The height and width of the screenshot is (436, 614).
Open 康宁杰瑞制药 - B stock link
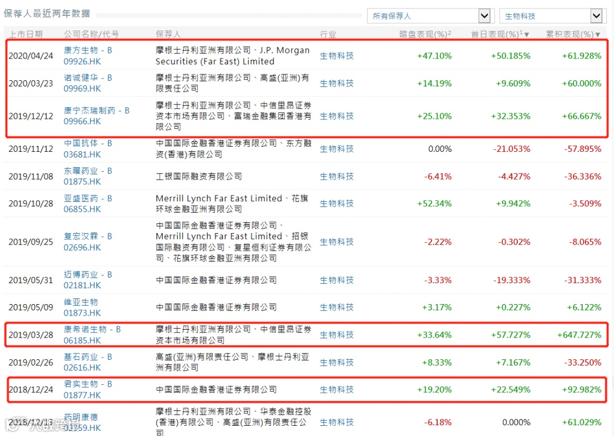pos(96,110)
